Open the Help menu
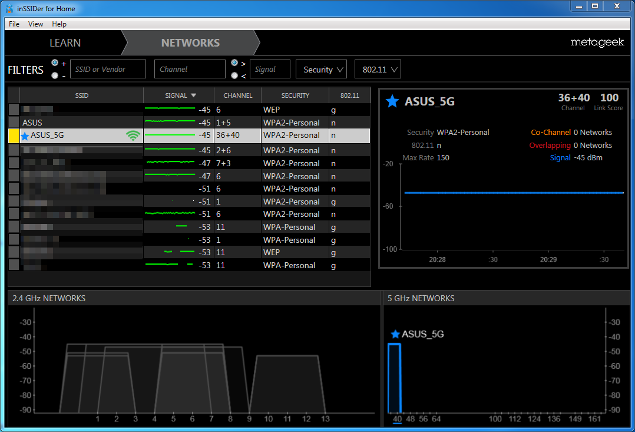This screenshot has width=635, height=432. (x=59, y=24)
